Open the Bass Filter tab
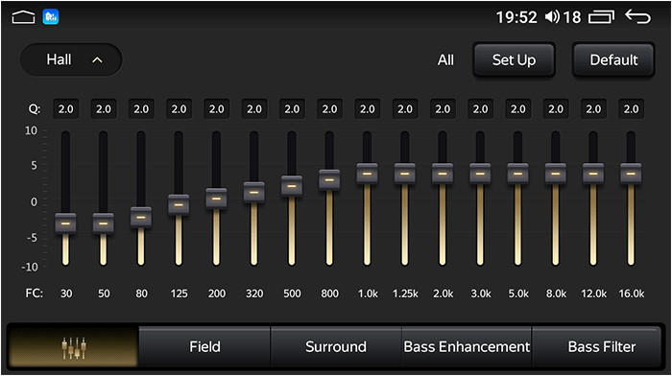672x376 pixels. pyautogui.click(x=601, y=347)
